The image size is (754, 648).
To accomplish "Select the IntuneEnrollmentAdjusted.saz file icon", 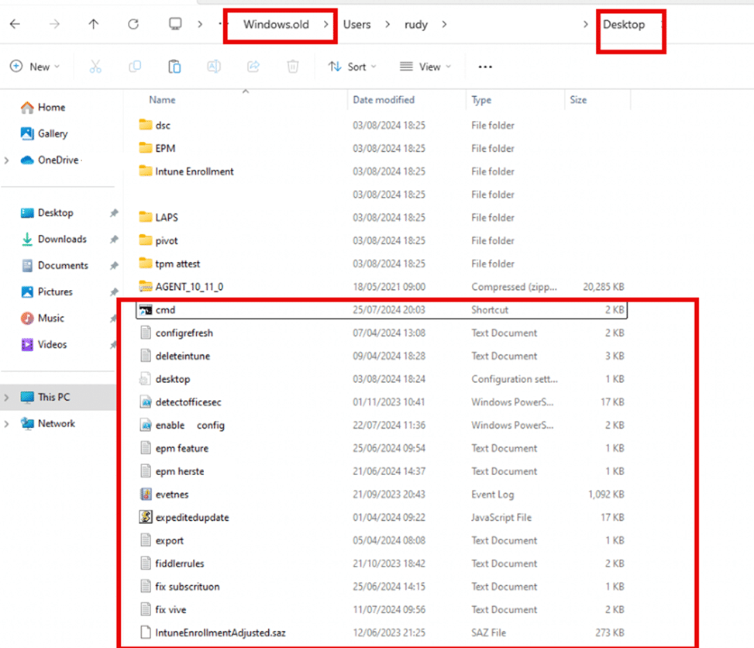I will (145, 633).
